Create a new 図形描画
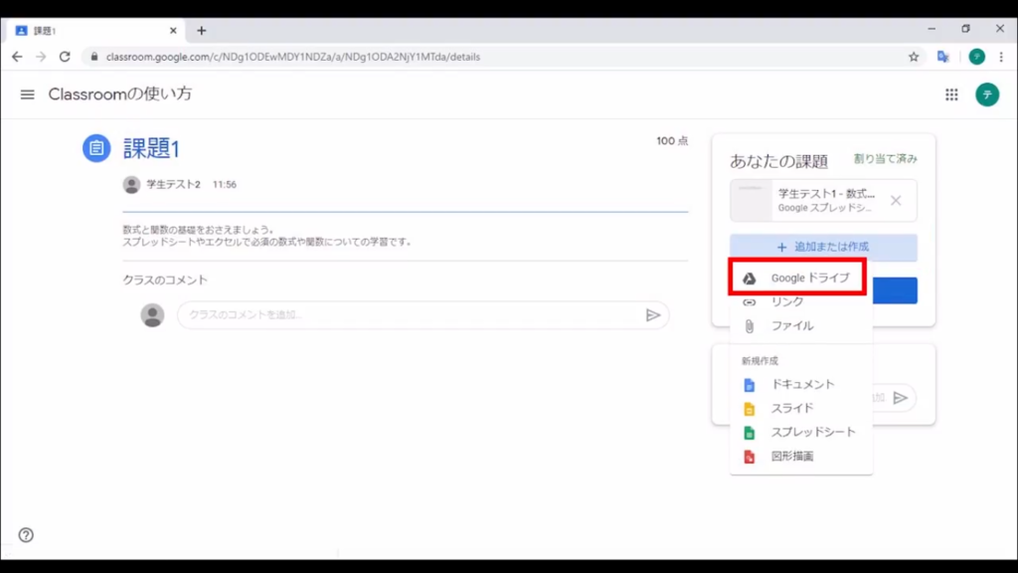 pyautogui.click(x=801, y=457)
